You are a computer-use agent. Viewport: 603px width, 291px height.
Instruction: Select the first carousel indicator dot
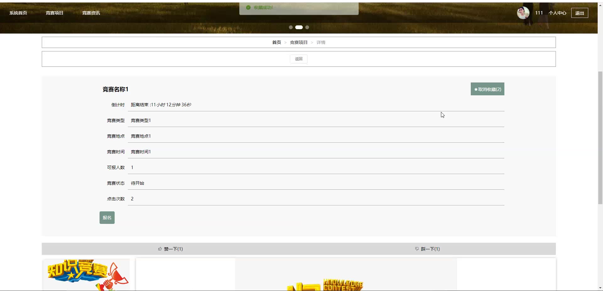tap(291, 27)
